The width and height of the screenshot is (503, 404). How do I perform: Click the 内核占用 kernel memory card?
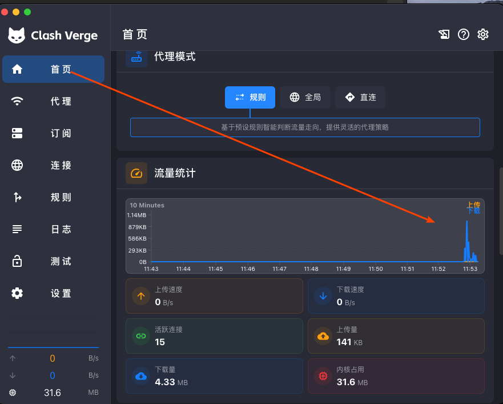(x=396, y=376)
